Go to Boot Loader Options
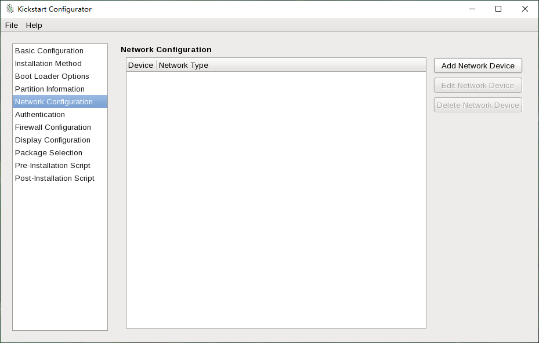This screenshot has height=343, width=539. pos(60,76)
